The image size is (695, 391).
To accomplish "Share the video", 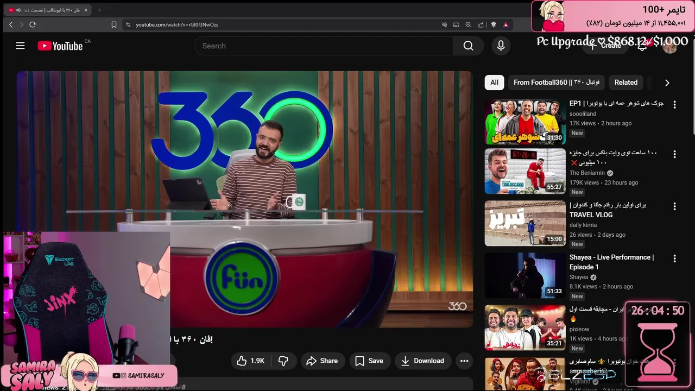I will [x=322, y=361].
